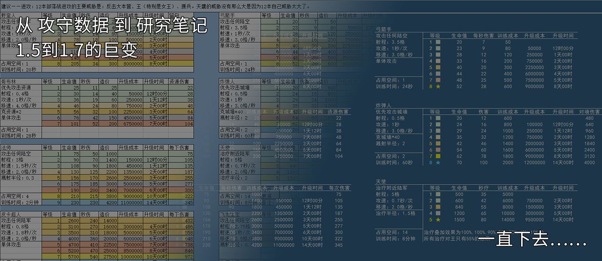Click the 天使 title in the dark panel
This screenshot has width=602, height=261.
click(381, 181)
